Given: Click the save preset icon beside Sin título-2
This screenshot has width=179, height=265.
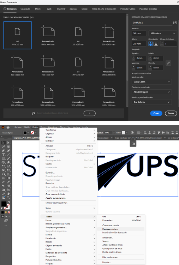Looking at the screenshot, I should click(175, 23).
